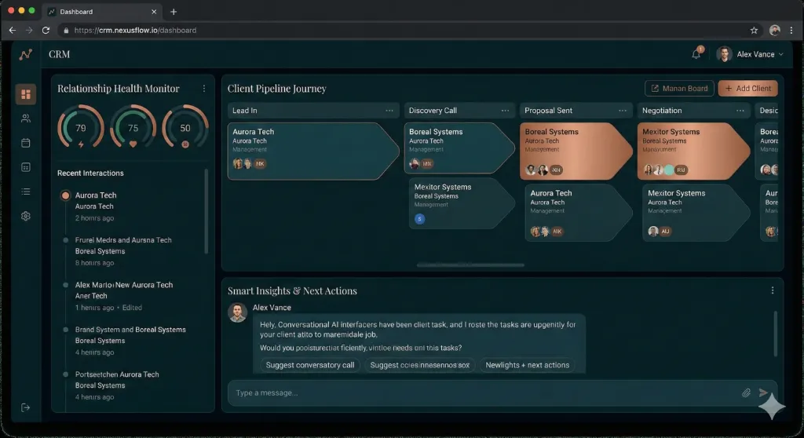
Task: Click the send message arrow icon
Action: (763, 392)
